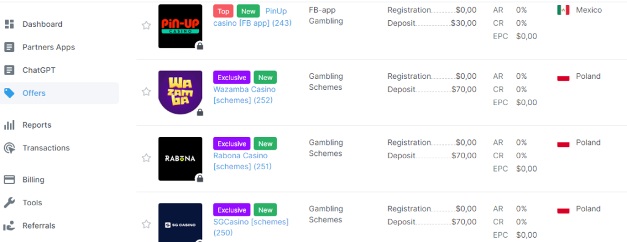
Task: Open the Tools wrench icon
Action: 9,203
